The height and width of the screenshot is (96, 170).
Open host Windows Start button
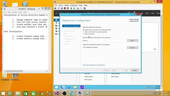3,93
